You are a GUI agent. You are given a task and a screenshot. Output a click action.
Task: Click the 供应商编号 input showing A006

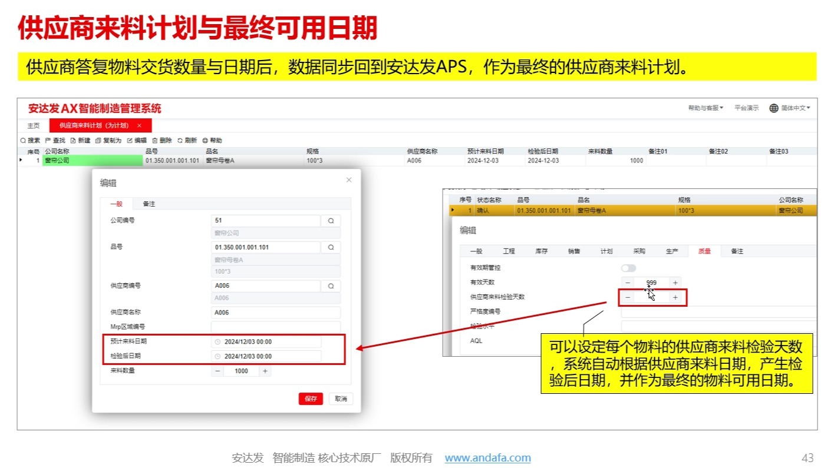266,286
